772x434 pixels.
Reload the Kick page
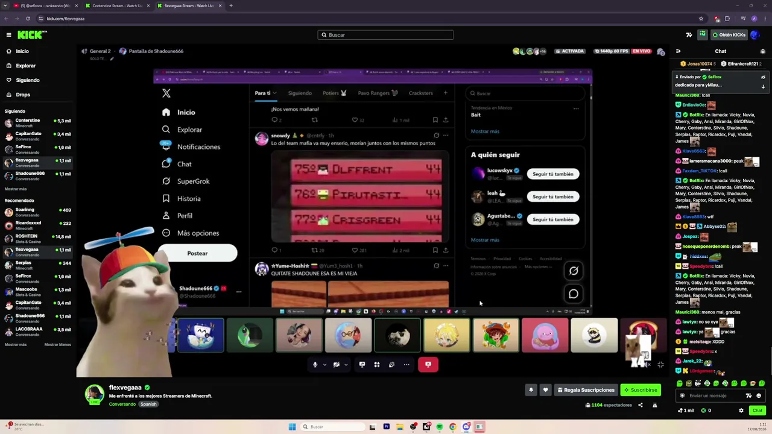28,19
